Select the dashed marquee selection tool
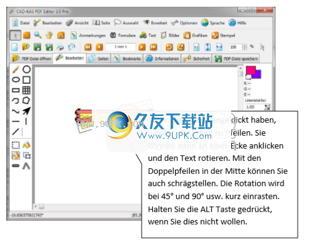This screenshot has height=251, width=323. click(x=15, y=145)
